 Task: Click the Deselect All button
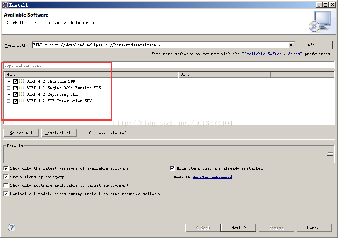59,133
